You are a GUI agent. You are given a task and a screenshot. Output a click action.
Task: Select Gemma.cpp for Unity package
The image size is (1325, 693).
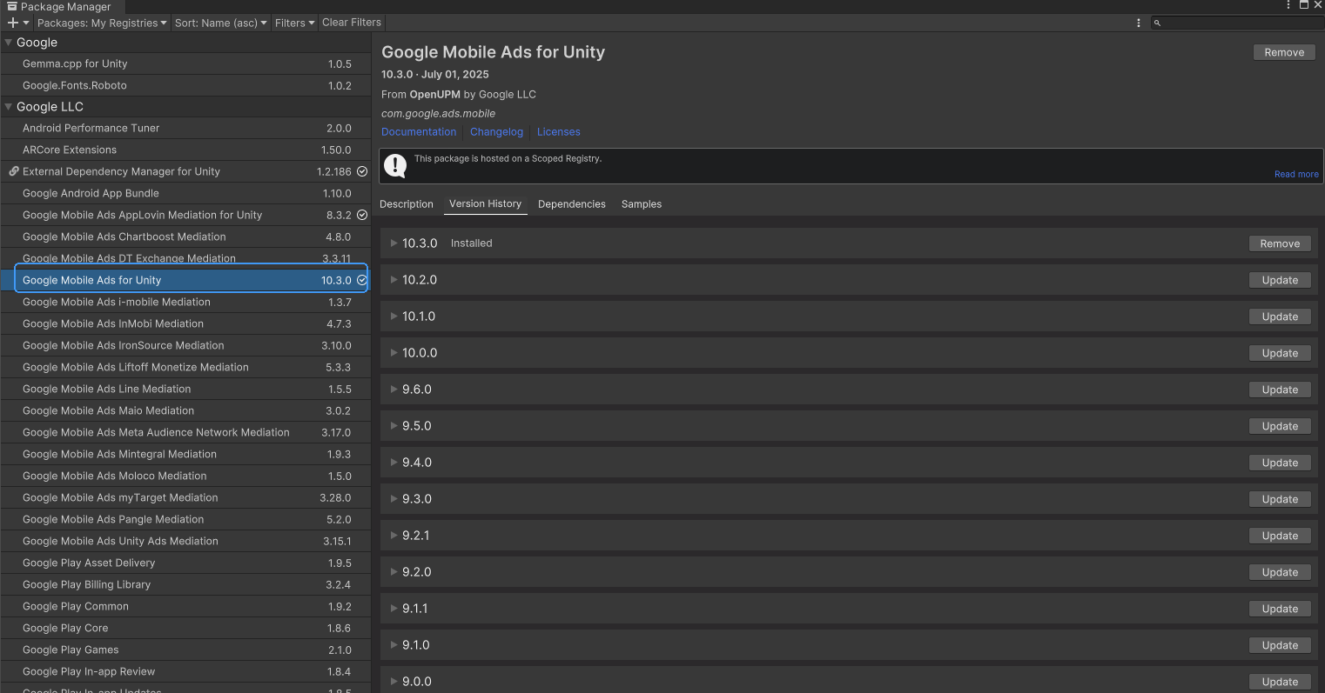(x=185, y=63)
